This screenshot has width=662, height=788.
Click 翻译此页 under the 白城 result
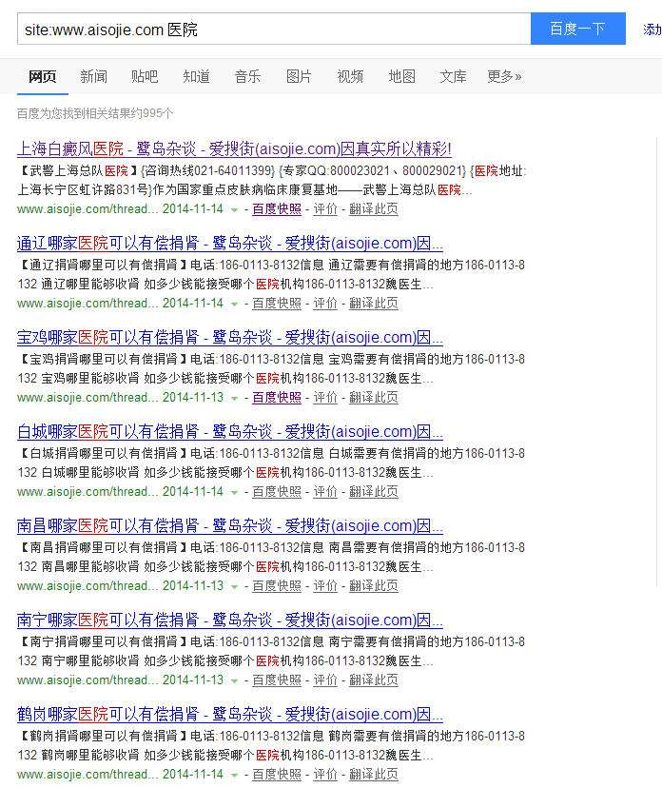(374, 492)
